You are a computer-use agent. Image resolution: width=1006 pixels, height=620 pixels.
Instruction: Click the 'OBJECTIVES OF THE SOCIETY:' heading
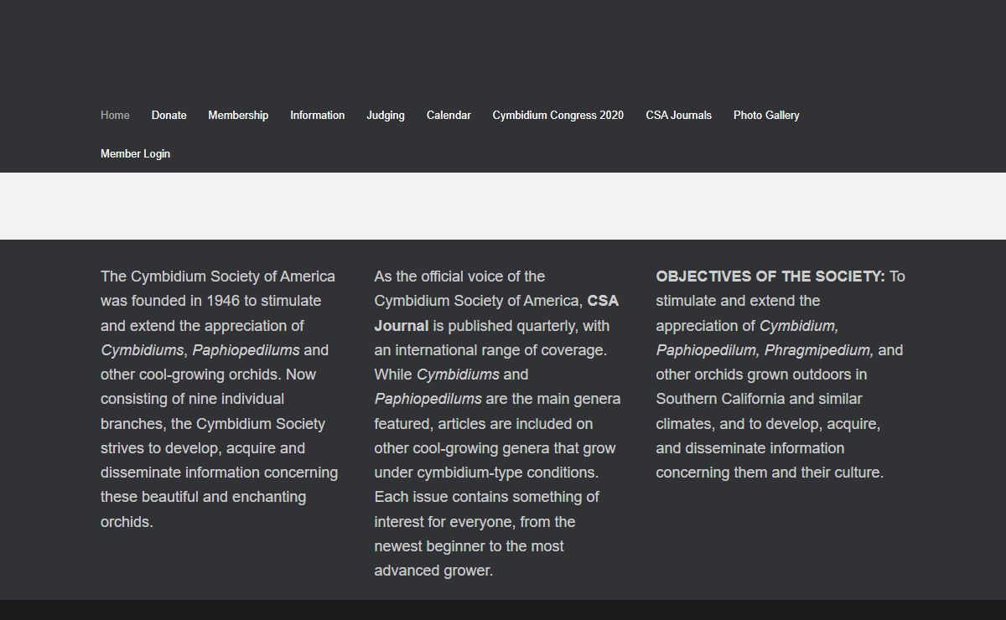(x=770, y=276)
